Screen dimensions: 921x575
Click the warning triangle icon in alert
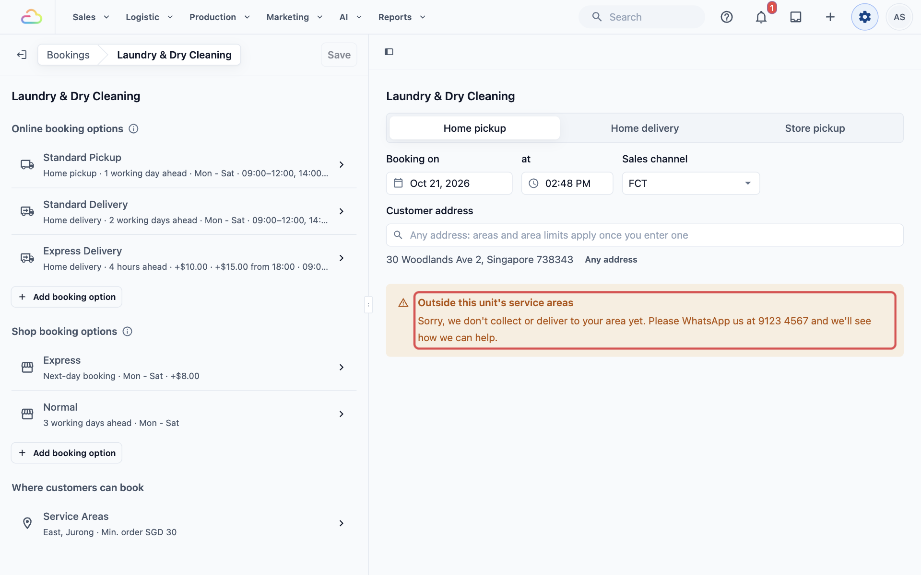[x=403, y=303]
